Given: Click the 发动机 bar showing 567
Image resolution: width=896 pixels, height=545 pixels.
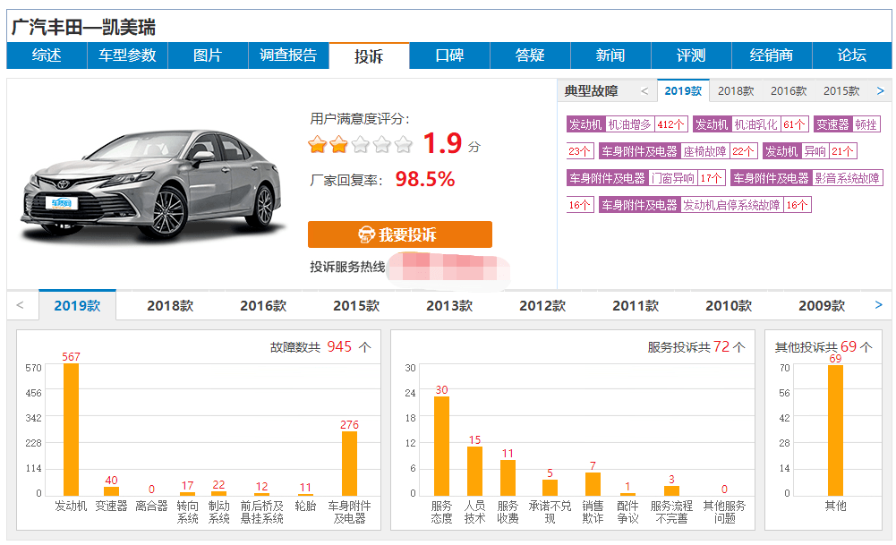Looking at the screenshot, I should 71,430.
